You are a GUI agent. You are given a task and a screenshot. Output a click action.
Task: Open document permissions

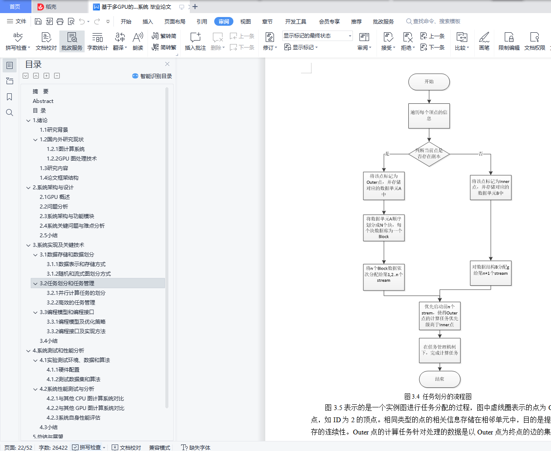535,41
